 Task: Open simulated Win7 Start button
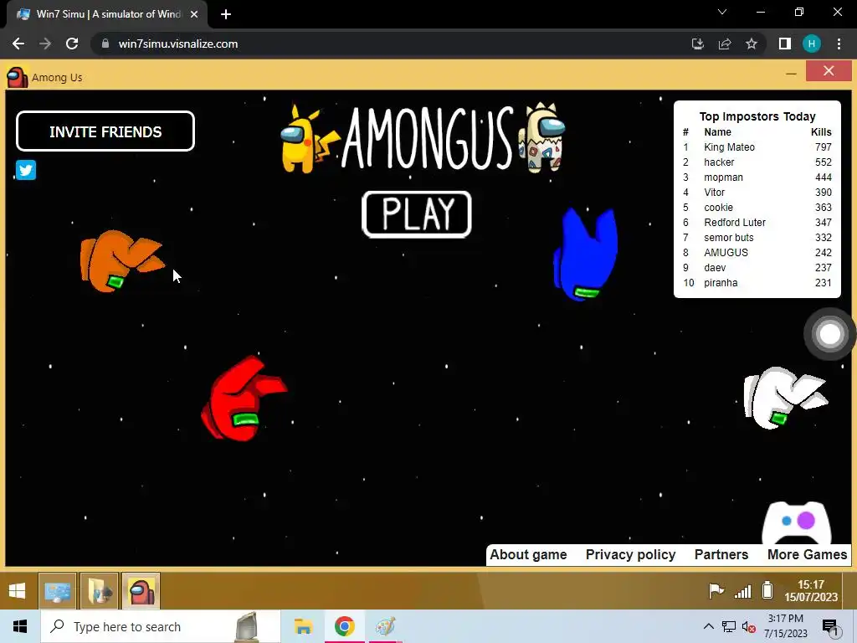point(18,590)
